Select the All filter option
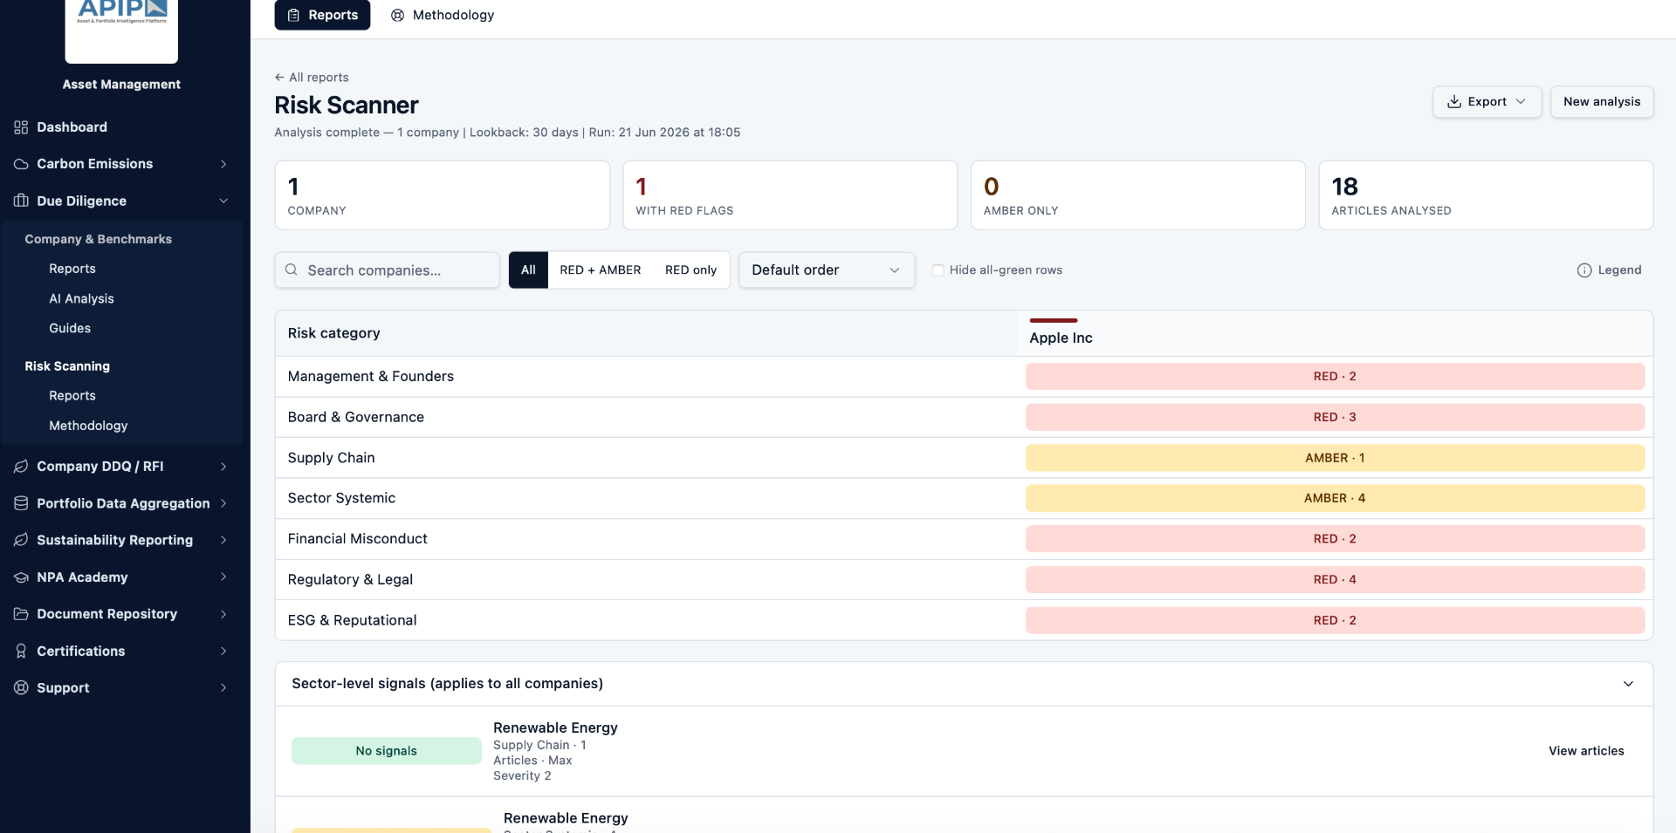1676x833 pixels. (528, 270)
